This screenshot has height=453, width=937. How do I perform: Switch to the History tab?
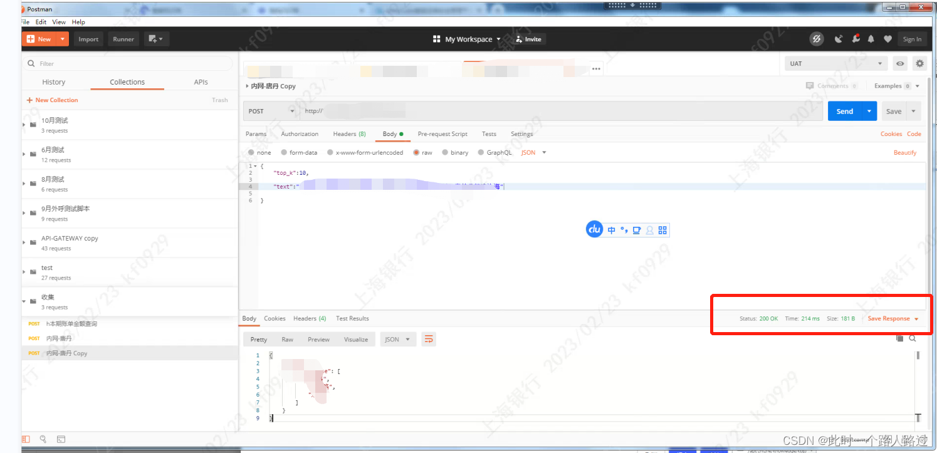pos(54,82)
